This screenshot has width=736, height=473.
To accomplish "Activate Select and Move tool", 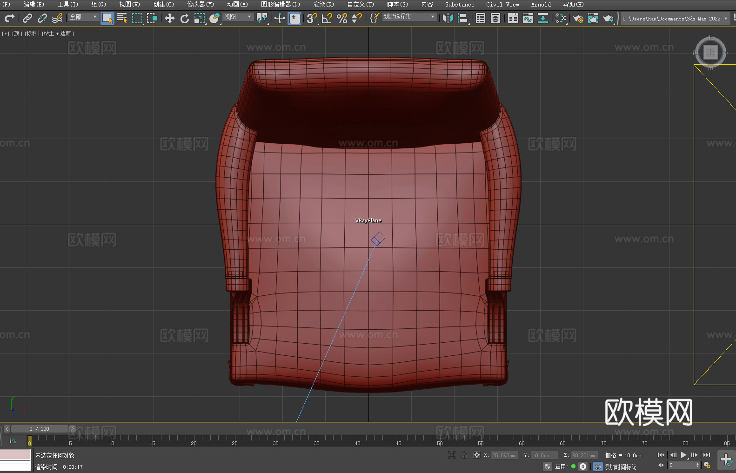I will point(170,18).
